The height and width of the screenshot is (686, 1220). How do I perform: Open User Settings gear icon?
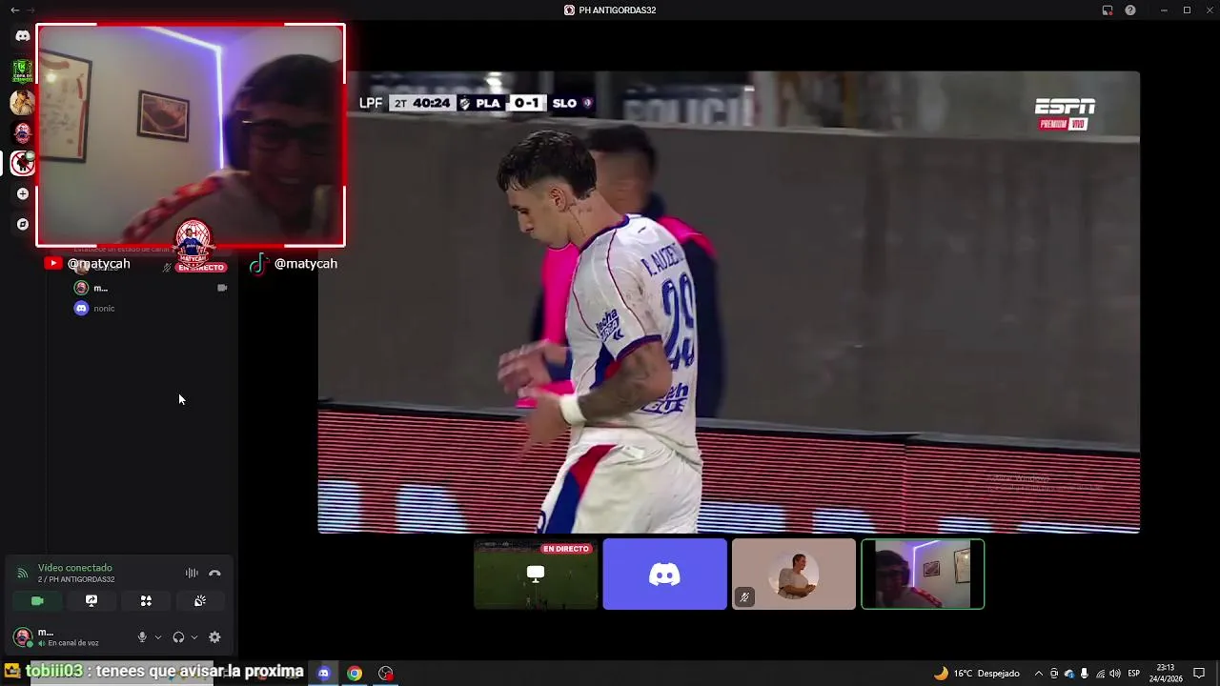click(214, 637)
